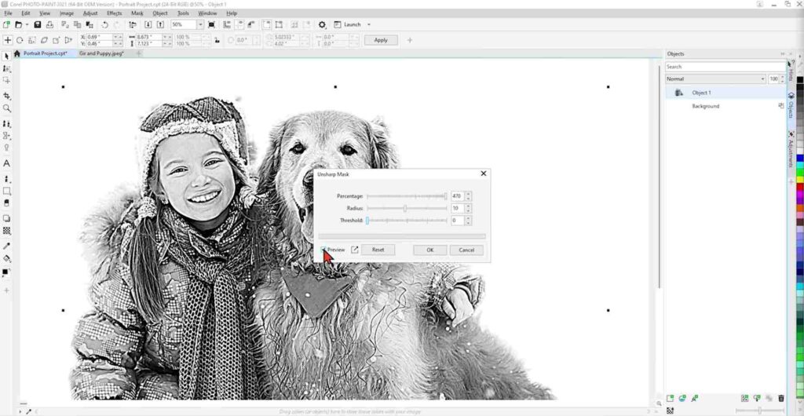Toggle the Preview checkbox

point(323,250)
